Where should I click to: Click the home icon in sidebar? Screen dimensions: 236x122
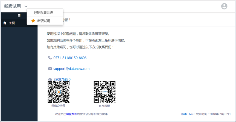pos(5,23)
